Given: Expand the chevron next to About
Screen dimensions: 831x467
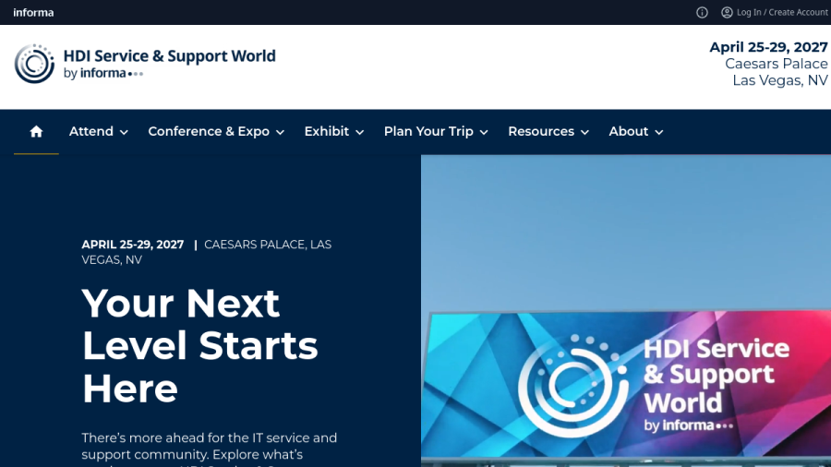Looking at the screenshot, I should [658, 132].
